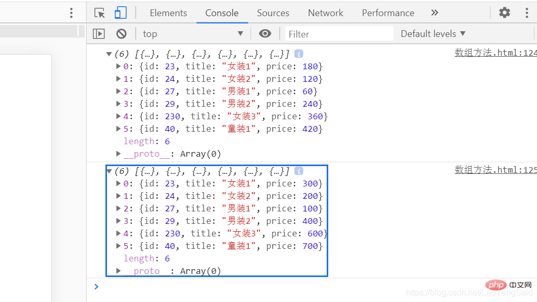The width and height of the screenshot is (537, 302).
Task: Expand second array item 0 price 300
Action: (x=118, y=183)
